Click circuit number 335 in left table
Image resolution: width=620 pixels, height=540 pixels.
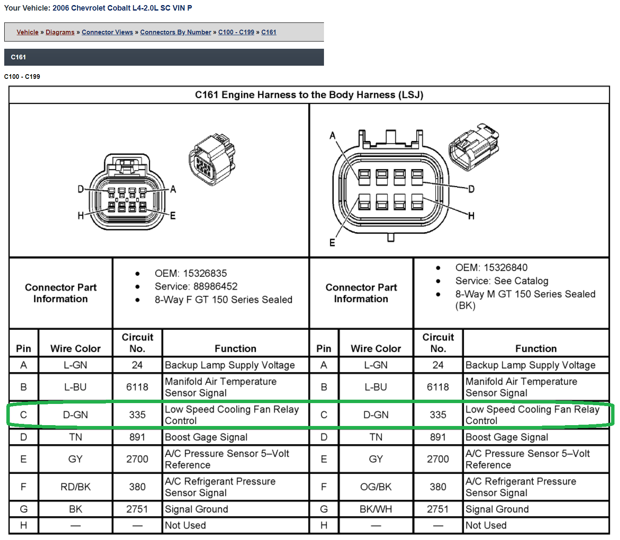click(x=137, y=415)
